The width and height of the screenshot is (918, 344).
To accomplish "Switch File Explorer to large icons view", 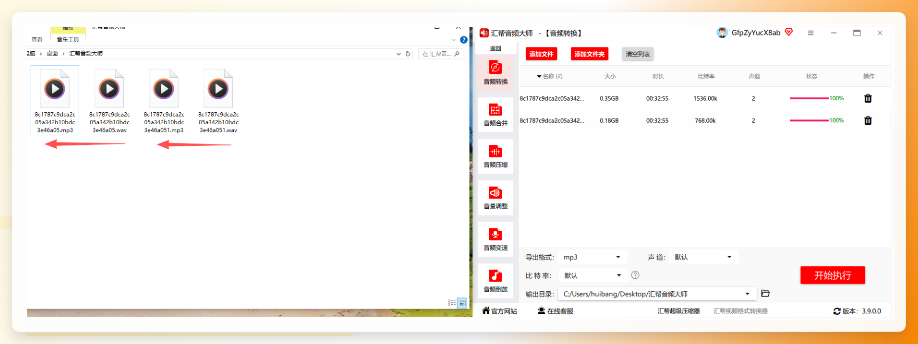I will tap(462, 303).
